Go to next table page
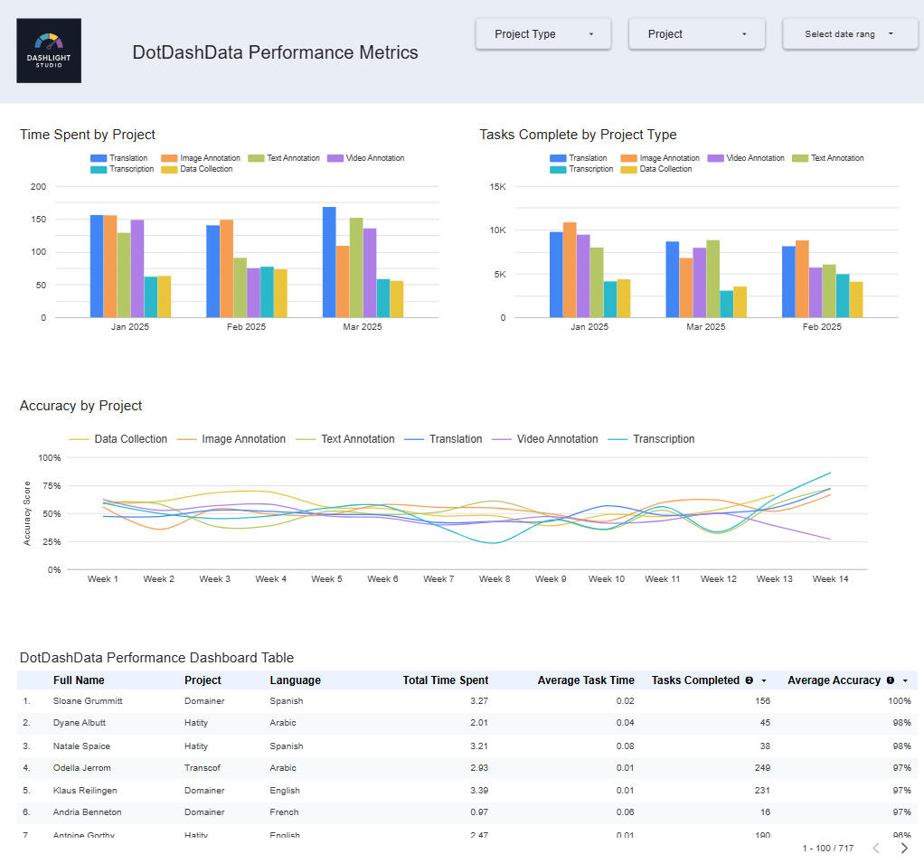The width and height of the screenshot is (924, 863). tap(904, 848)
